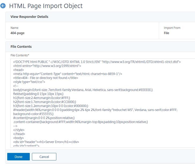Click the h2 font-size CSS rule
Screen dimensions: 195x166
[45, 102]
